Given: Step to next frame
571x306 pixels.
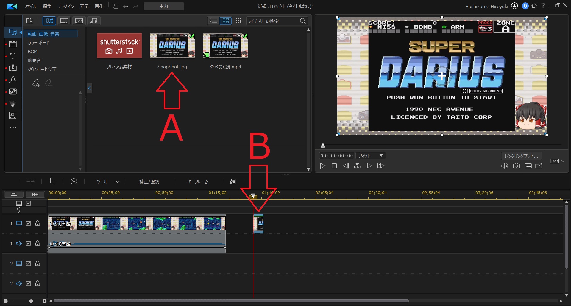Looking at the screenshot, I should click(369, 166).
